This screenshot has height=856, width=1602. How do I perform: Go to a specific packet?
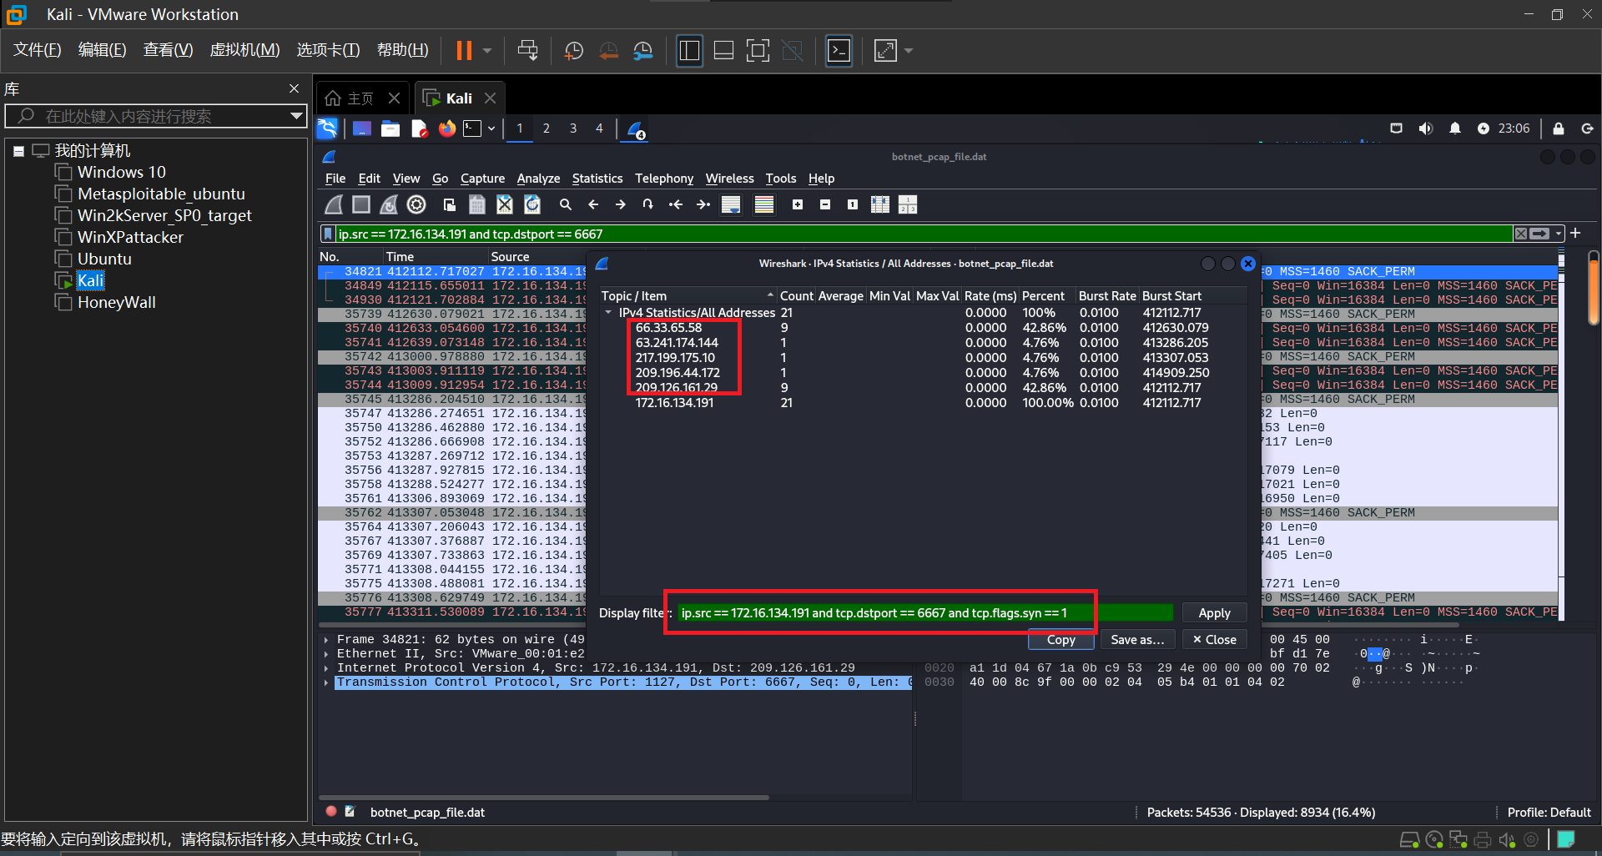point(648,204)
